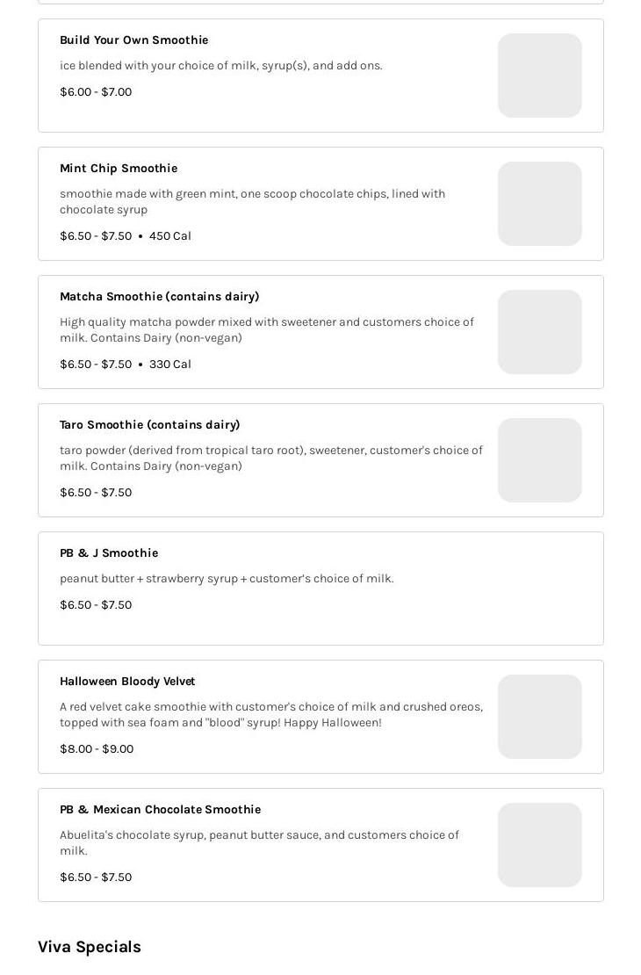Click the Mint Chip Smoothie title
This screenshot has width=641, height=975.
119,169
